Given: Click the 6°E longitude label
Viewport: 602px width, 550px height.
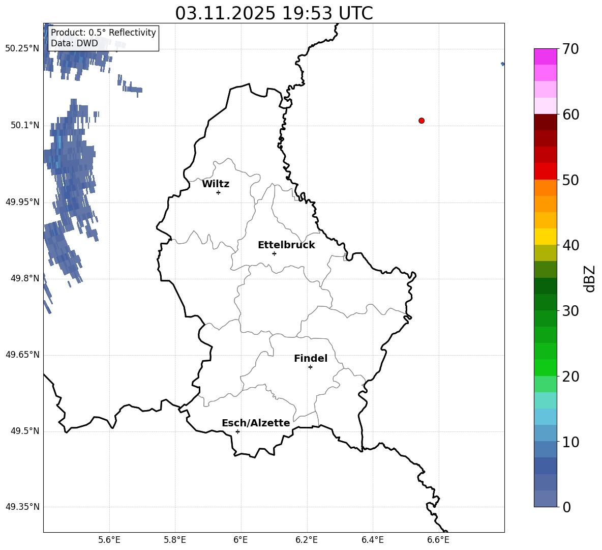Looking at the screenshot, I should pyautogui.click(x=240, y=540).
